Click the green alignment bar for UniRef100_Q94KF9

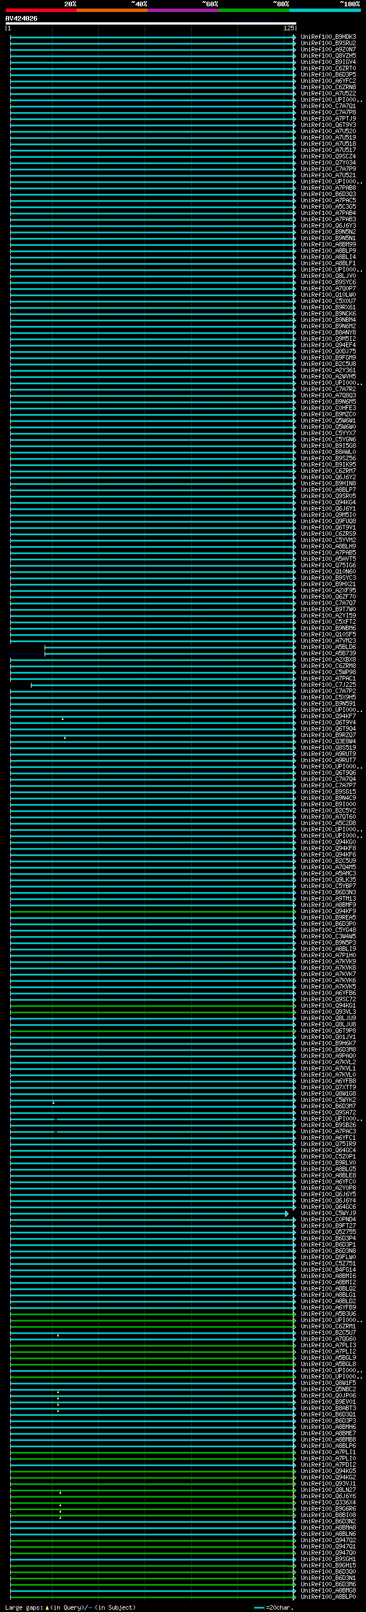(x=153, y=912)
